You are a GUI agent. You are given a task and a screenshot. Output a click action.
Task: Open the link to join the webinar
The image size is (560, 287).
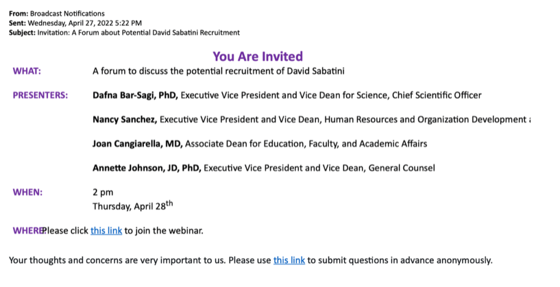pyautogui.click(x=106, y=231)
